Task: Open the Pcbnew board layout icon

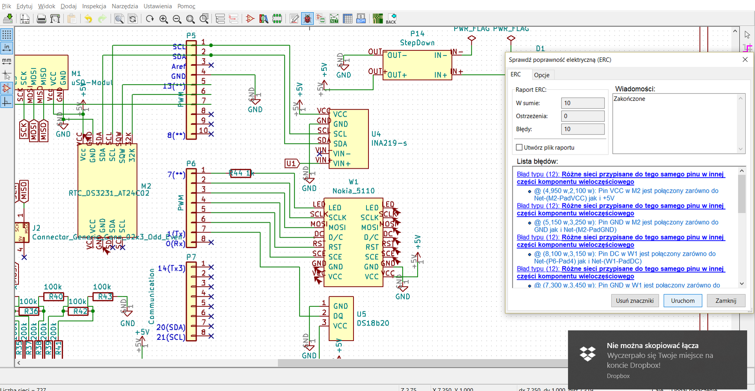Action: (x=377, y=18)
